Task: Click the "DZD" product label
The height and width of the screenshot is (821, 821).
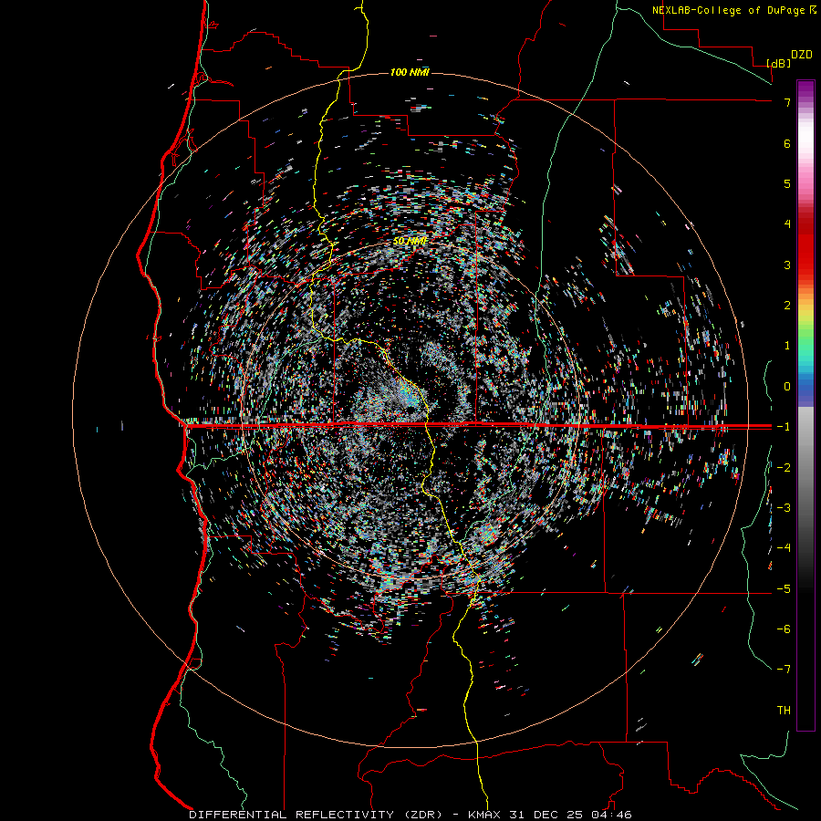Action: pos(802,55)
